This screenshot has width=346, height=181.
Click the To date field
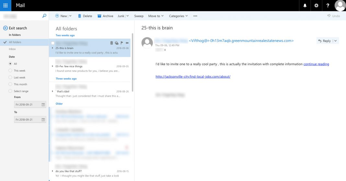click(x=30, y=120)
